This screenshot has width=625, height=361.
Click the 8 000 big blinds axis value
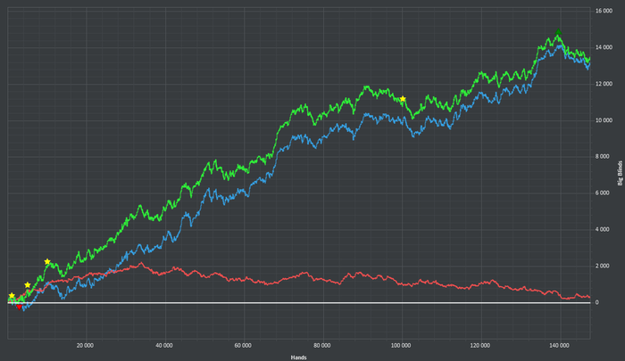[603, 156]
